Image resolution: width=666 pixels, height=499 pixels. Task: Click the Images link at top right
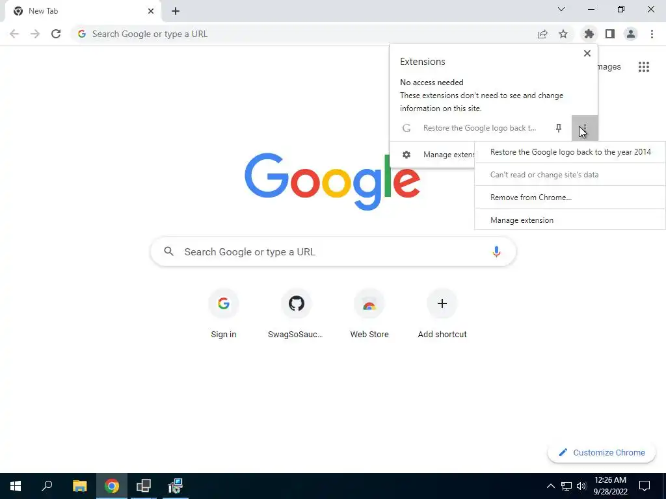(x=609, y=67)
